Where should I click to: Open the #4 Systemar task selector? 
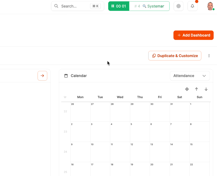[149, 6]
